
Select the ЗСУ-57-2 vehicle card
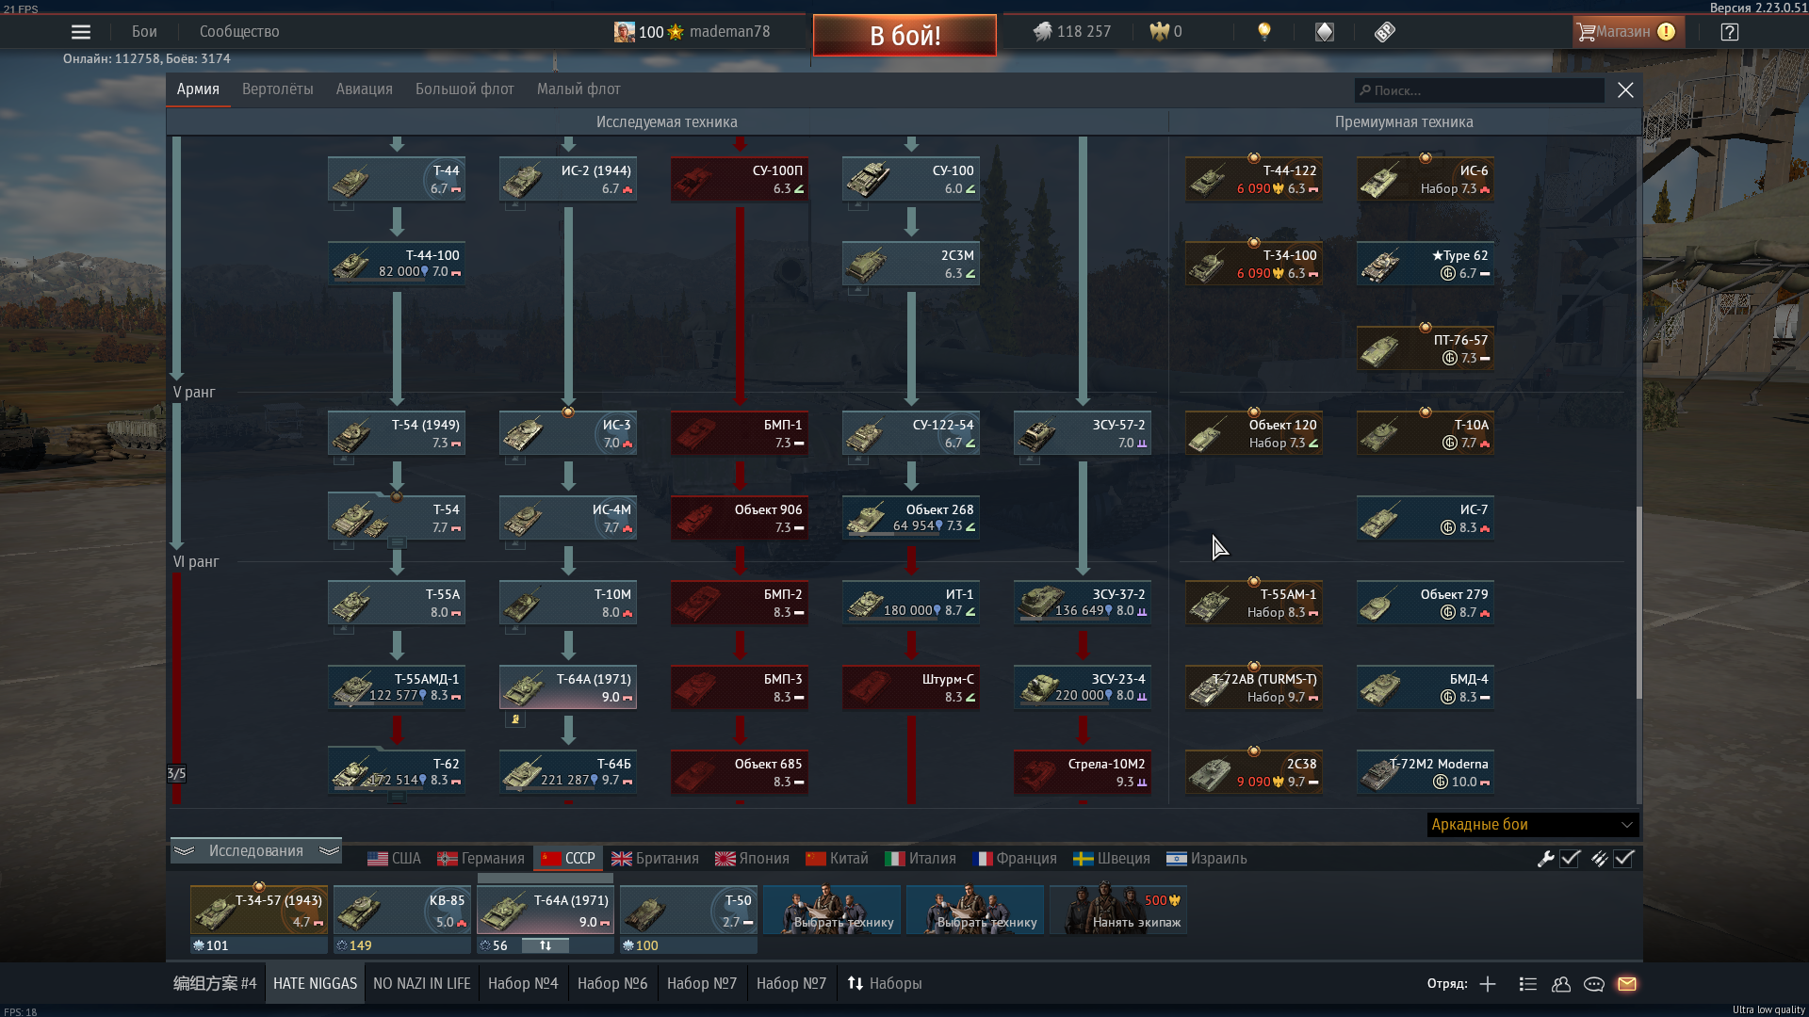[1083, 433]
